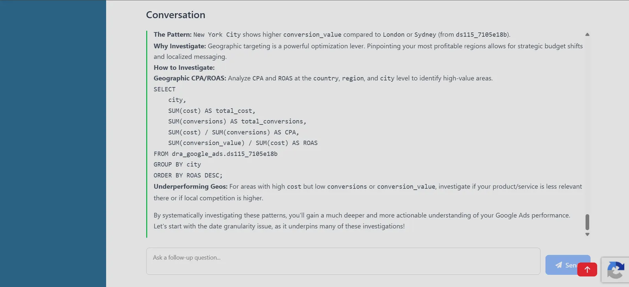Click the 'GROUP BY city' query line

click(x=177, y=165)
